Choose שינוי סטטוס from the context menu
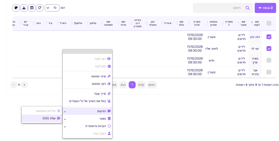Screen dimensions: 279x141 (88, 76)
